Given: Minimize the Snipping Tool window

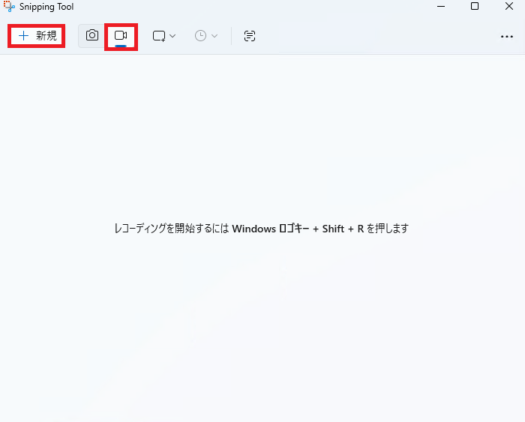Looking at the screenshot, I should tap(440, 7).
